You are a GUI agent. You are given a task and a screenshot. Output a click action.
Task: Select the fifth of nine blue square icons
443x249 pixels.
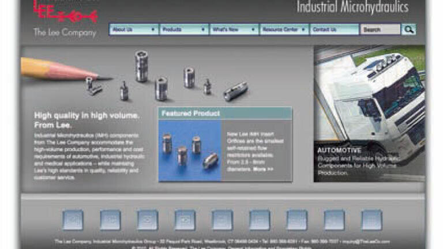222,220
